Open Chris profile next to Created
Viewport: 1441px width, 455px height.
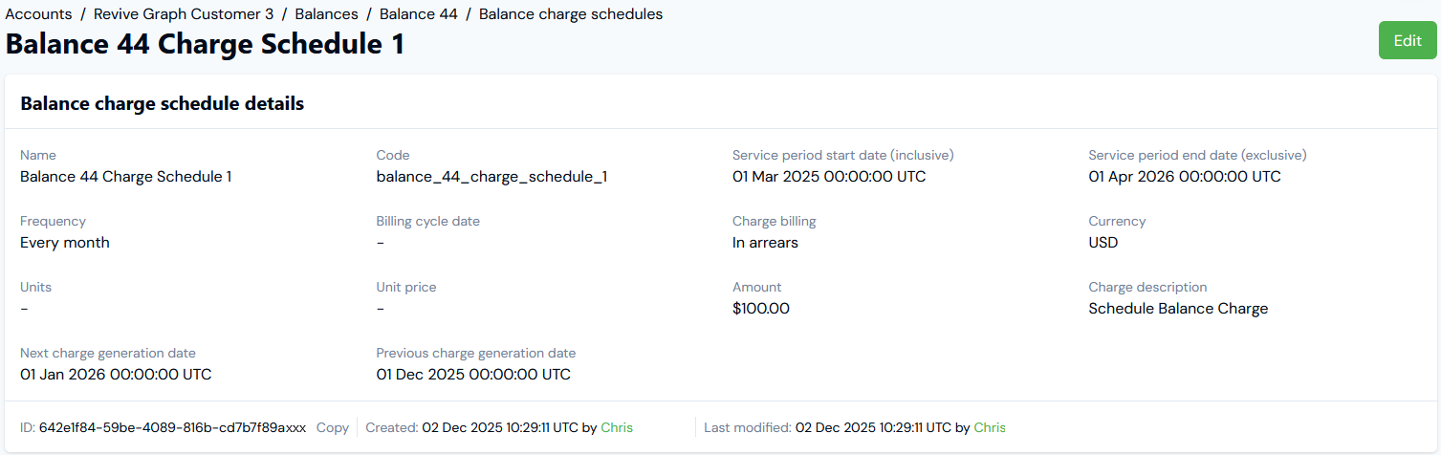617,427
